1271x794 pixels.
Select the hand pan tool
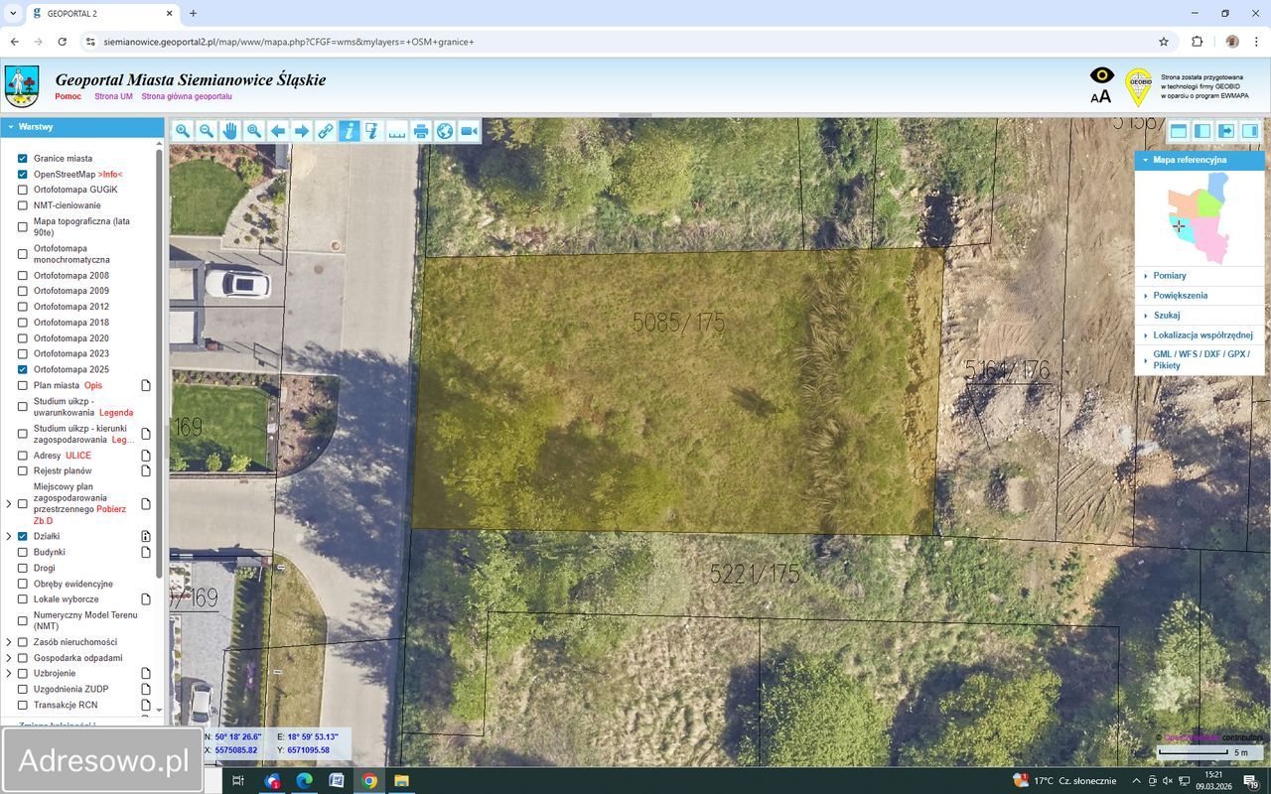(x=230, y=131)
